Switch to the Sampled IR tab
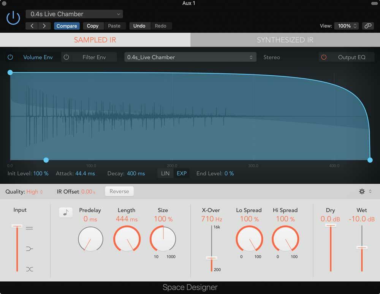380x294 pixels. 95,40
